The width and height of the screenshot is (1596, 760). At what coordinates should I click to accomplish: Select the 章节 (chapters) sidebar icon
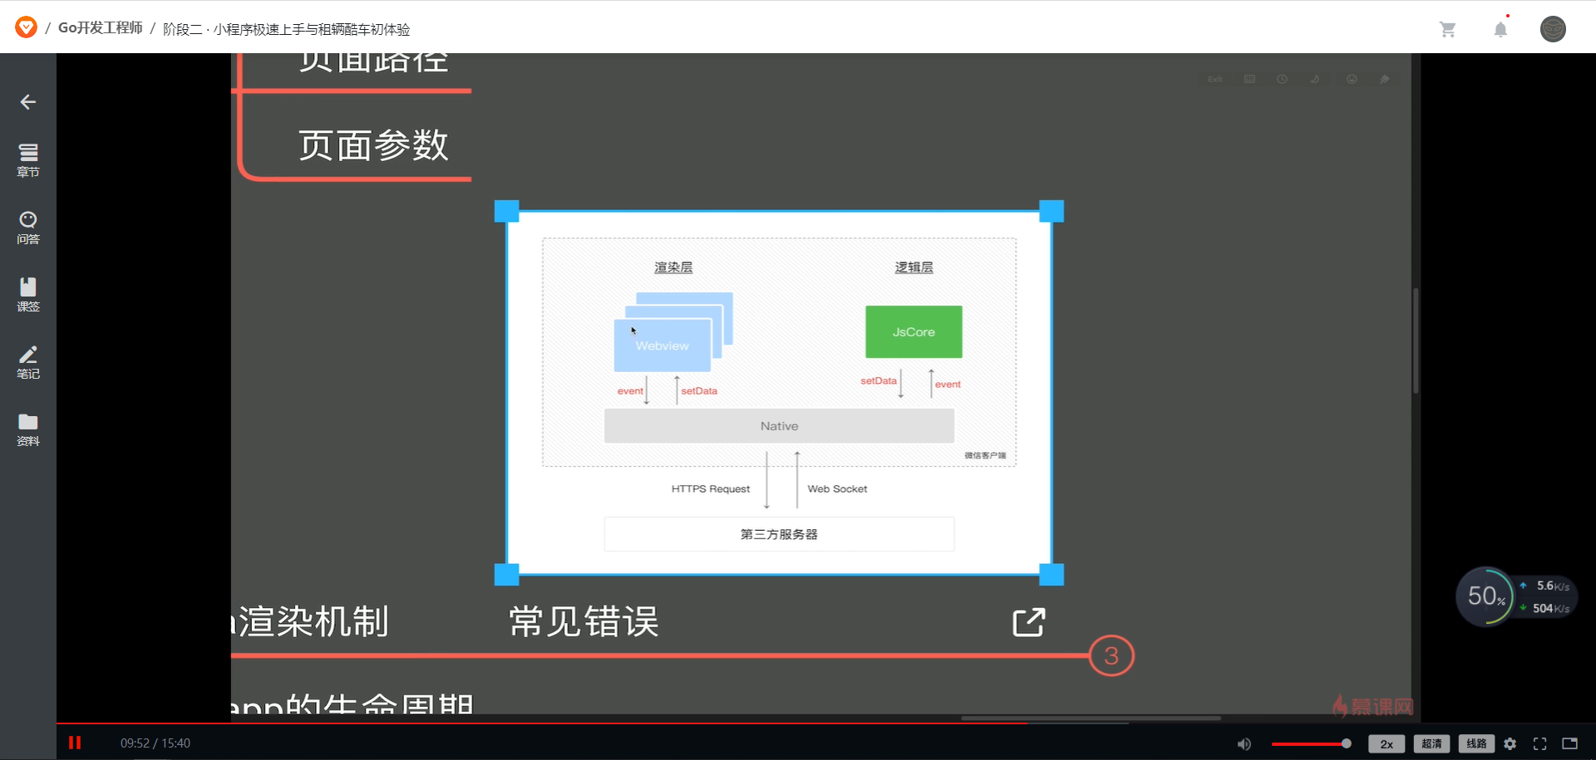coord(27,159)
